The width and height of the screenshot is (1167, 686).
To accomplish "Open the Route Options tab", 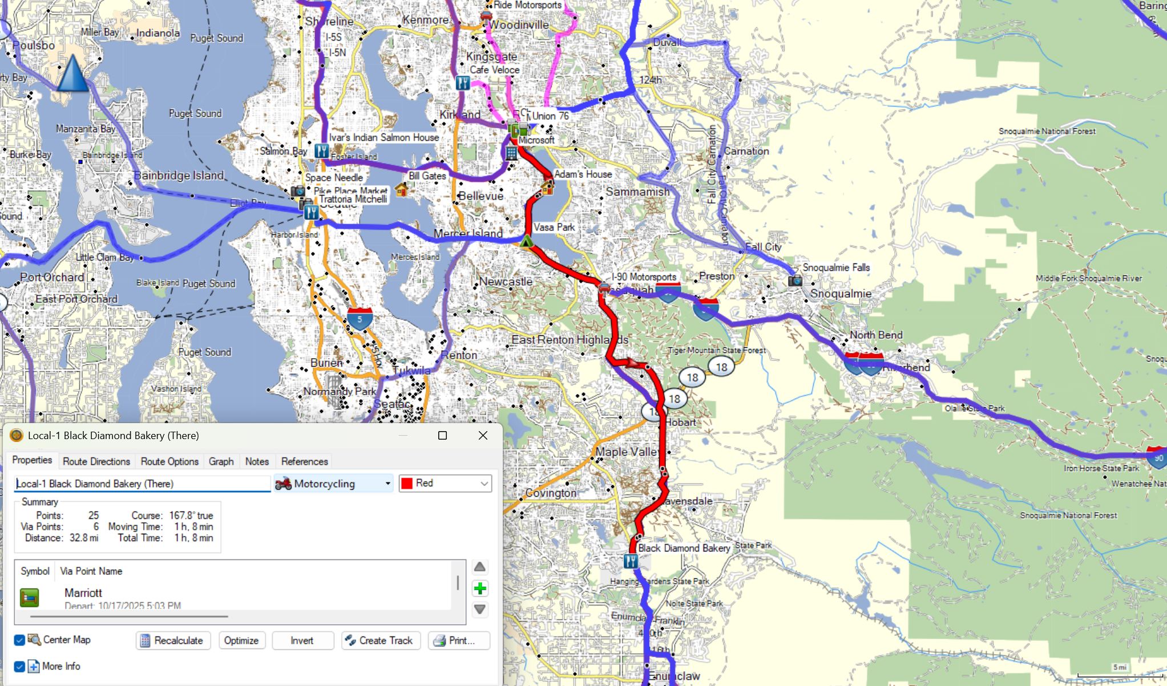I will coord(169,461).
